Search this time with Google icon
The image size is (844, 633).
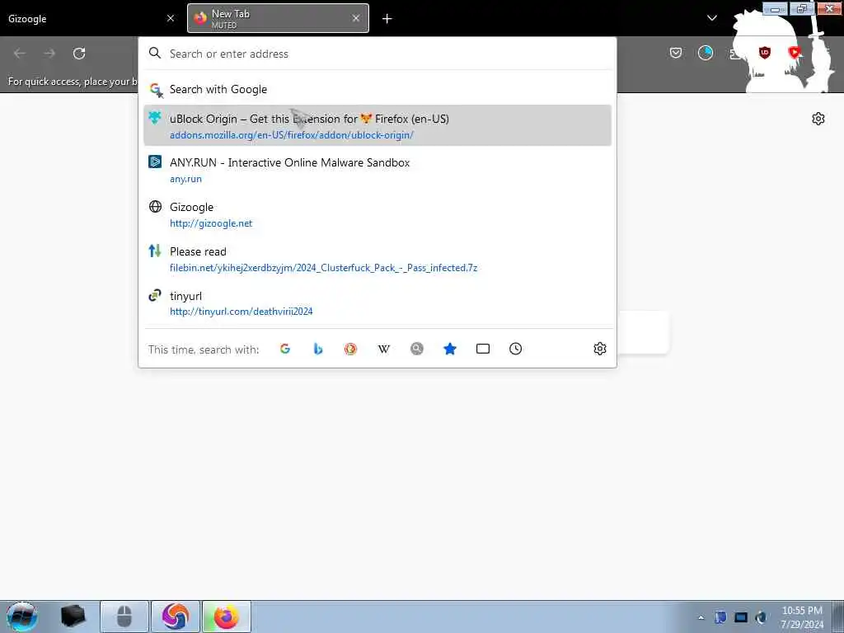coord(285,349)
